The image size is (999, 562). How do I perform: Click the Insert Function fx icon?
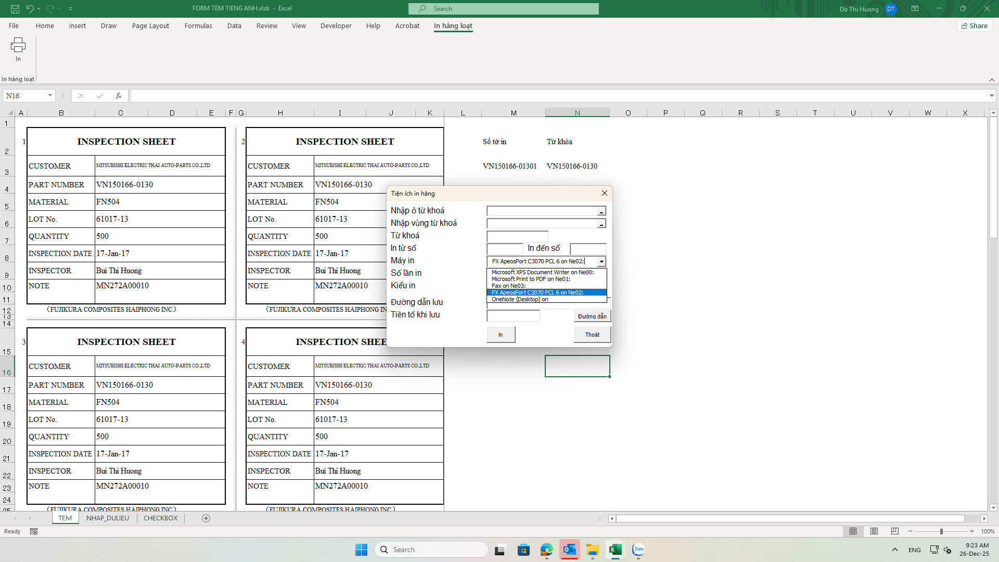click(119, 96)
